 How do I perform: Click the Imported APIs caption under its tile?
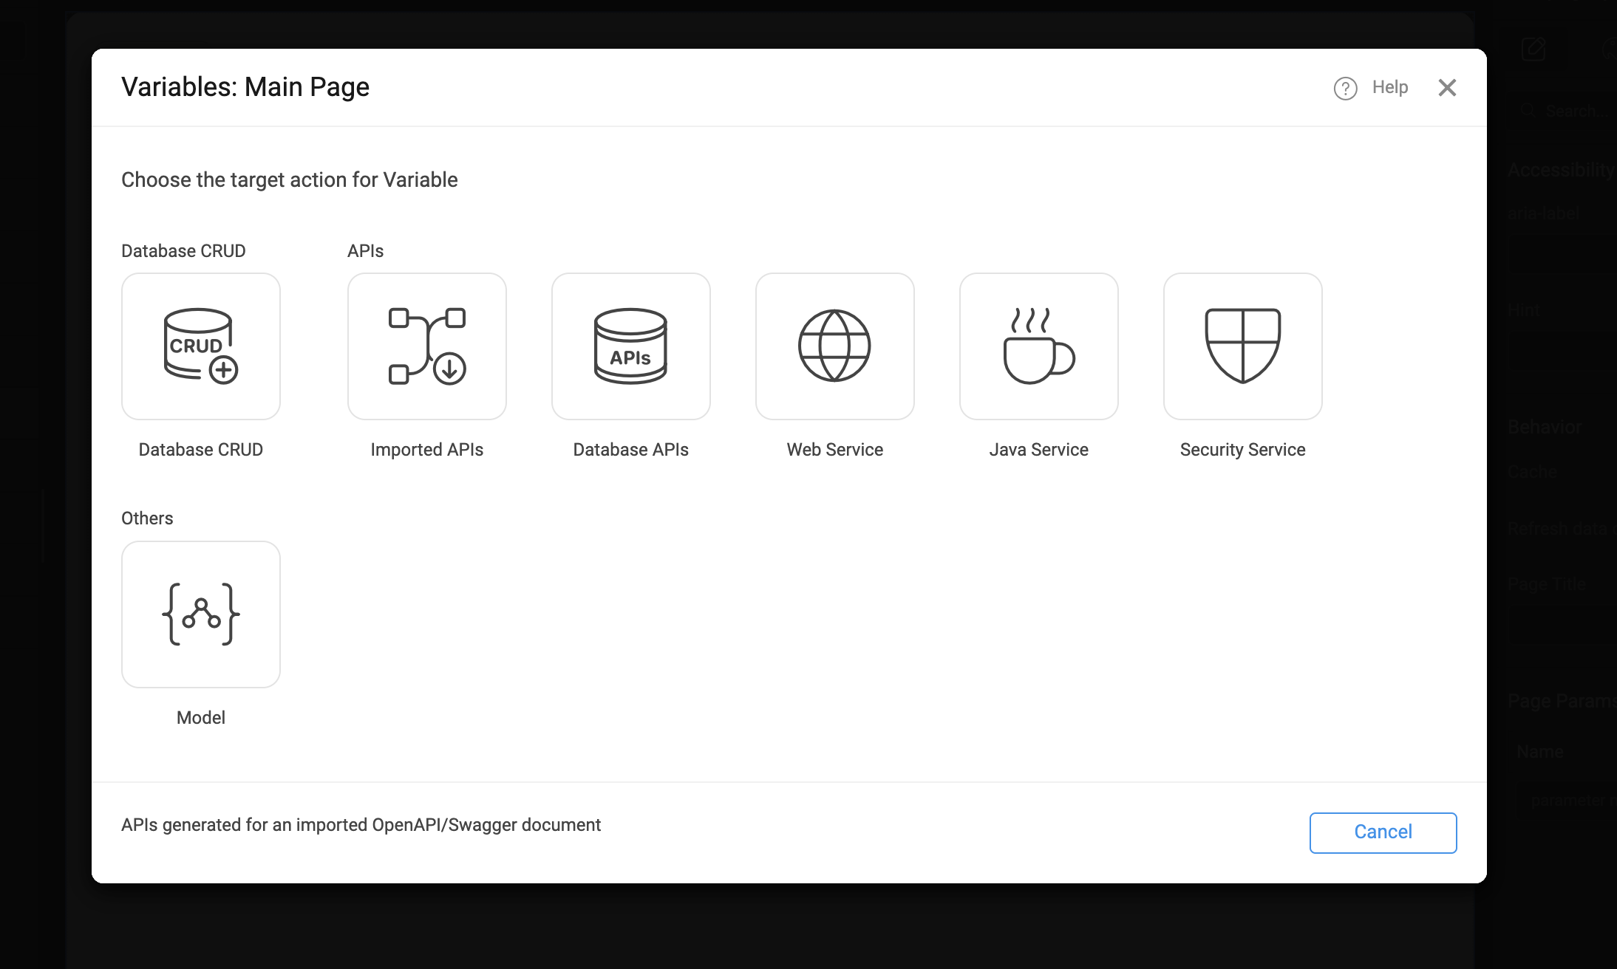point(426,449)
